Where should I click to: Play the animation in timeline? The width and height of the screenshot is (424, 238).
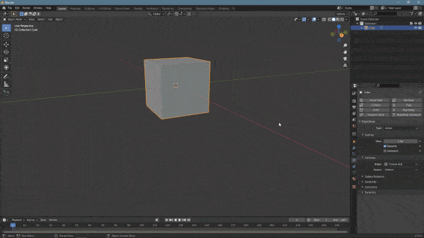coord(180,220)
